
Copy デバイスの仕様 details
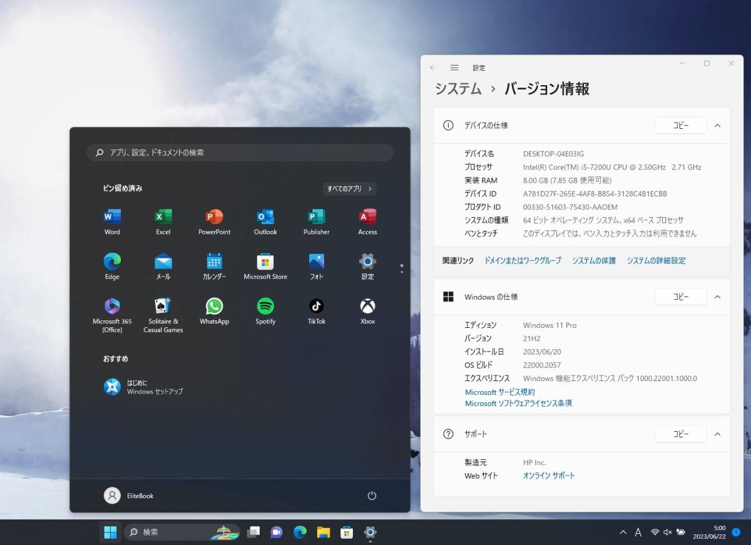click(x=681, y=125)
